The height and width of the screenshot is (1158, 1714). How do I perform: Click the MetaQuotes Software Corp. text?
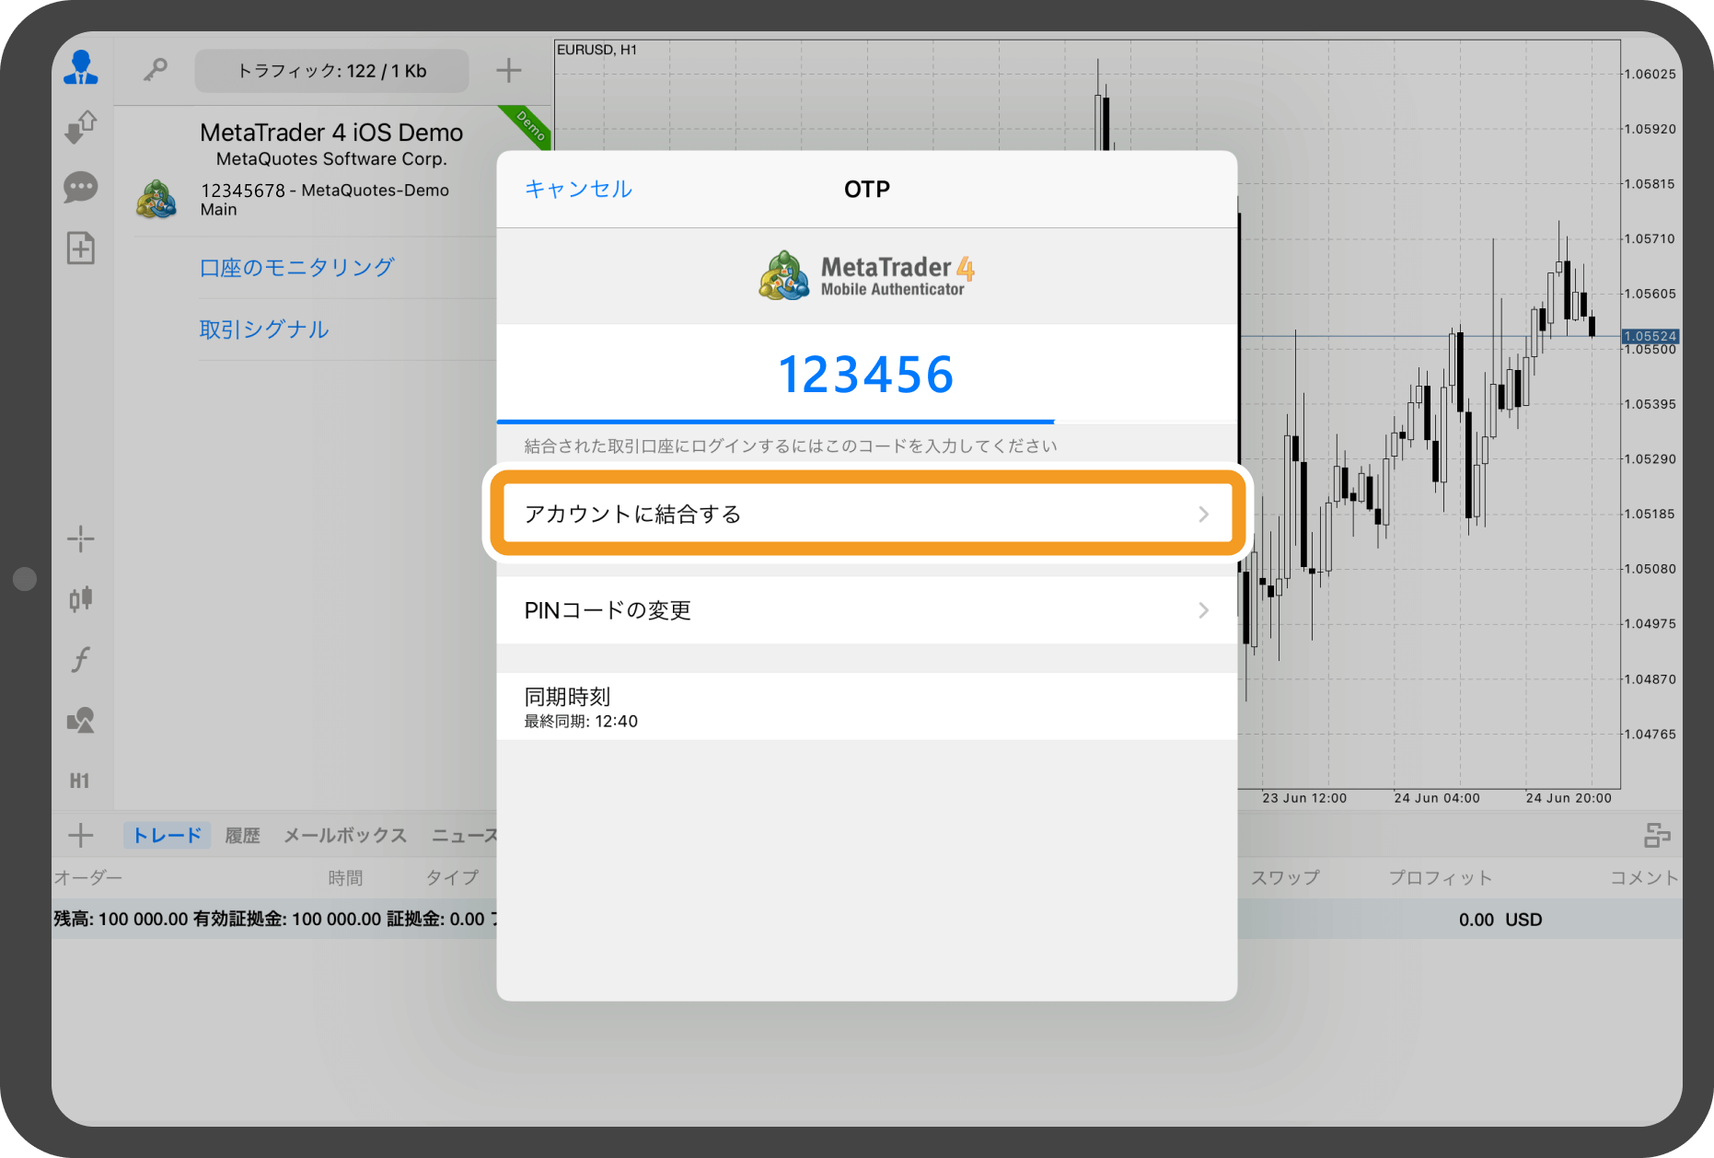[331, 159]
